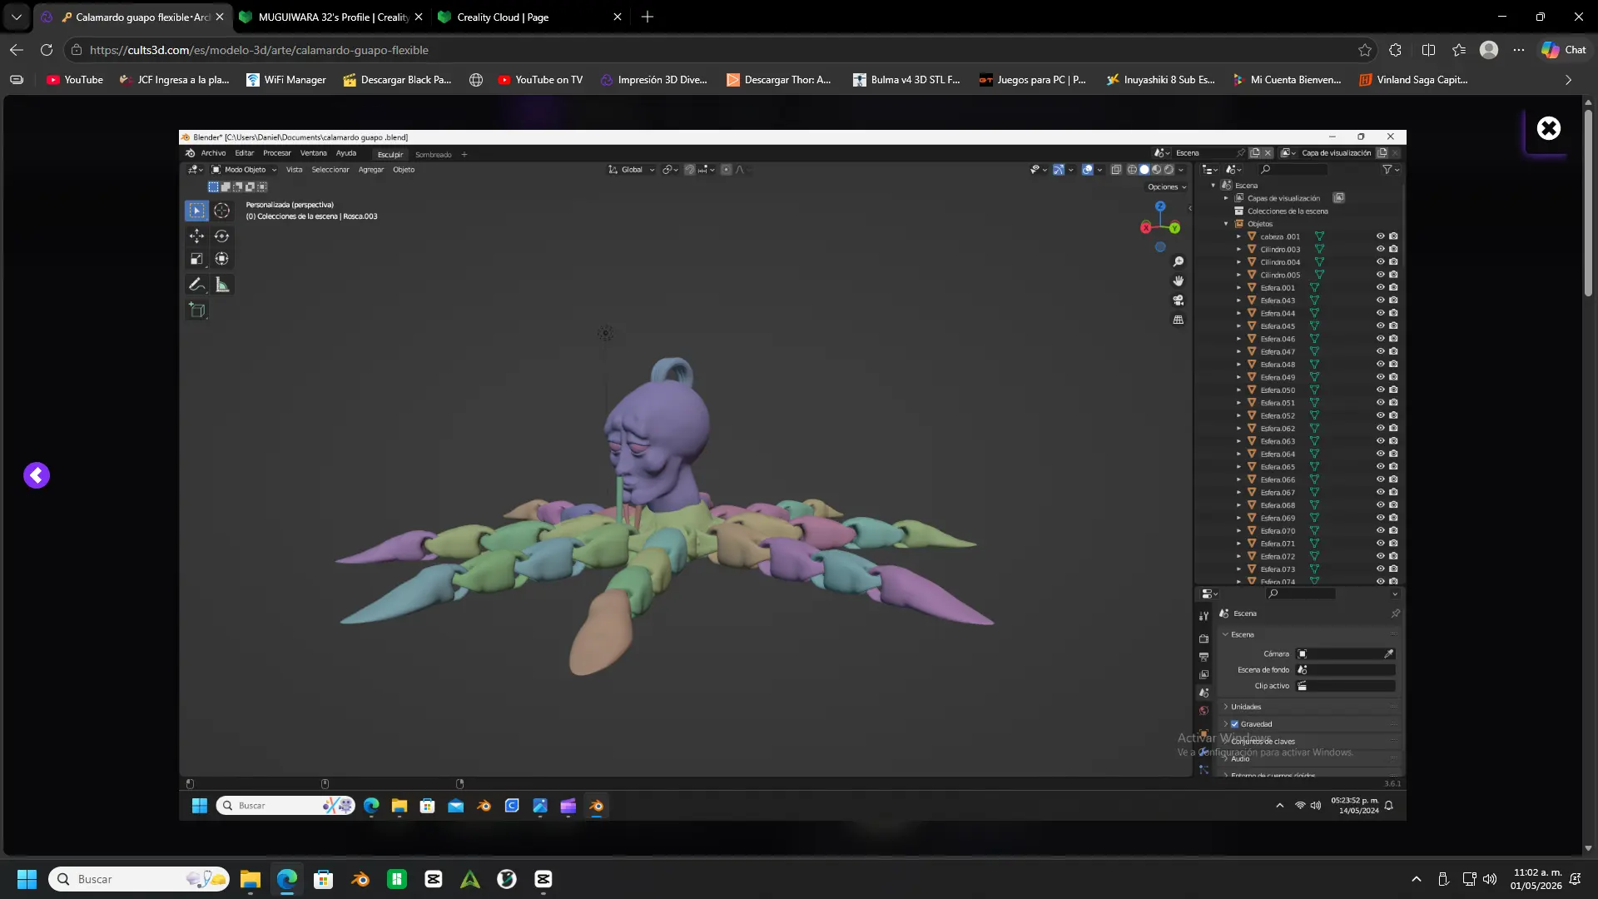Open volume control in the main system tray
Viewport: 1598px width, 899px height.
click(1490, 879)
